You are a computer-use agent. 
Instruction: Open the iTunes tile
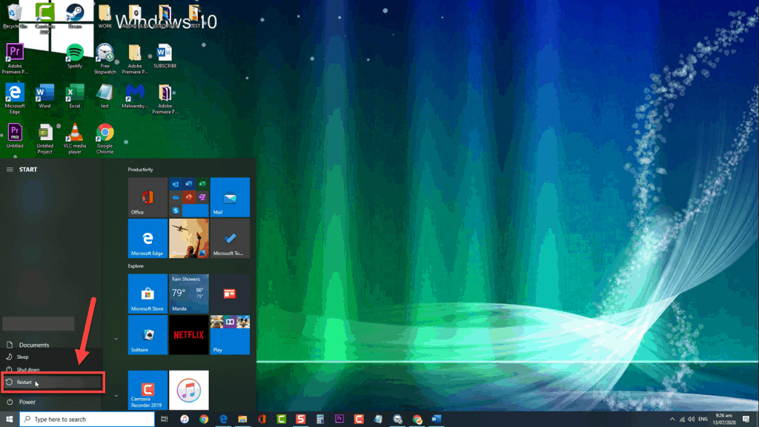[189, 390]
